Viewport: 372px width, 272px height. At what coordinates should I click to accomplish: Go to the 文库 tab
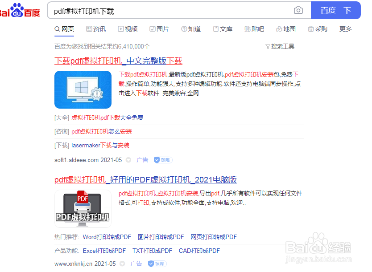223,29
